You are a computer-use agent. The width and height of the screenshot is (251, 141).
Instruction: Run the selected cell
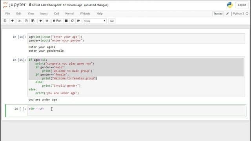(57, 21)
